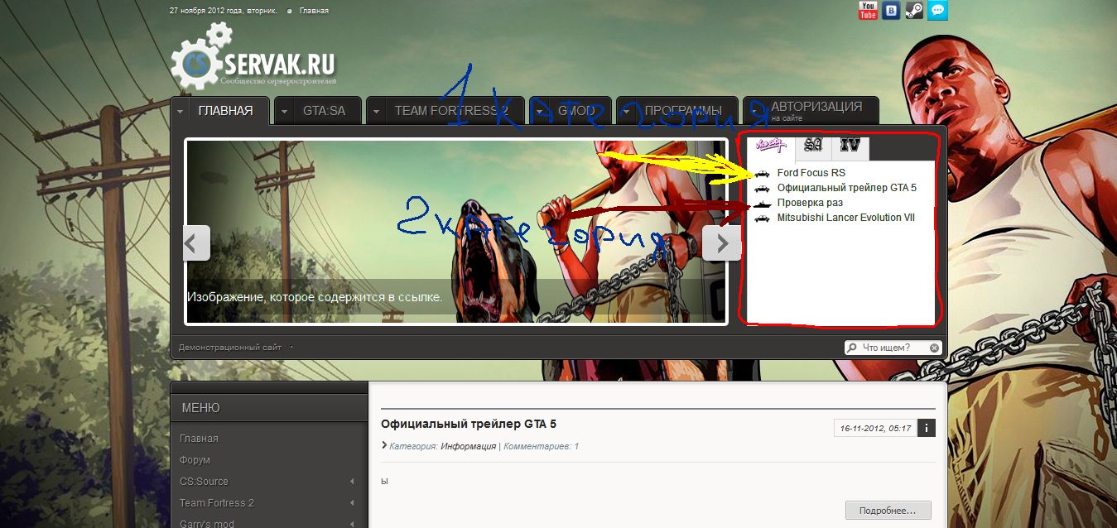Switch to the IV tab in widget
Image resolution: width=1117 pixels, height=528 pixels.
click(850, 146)
